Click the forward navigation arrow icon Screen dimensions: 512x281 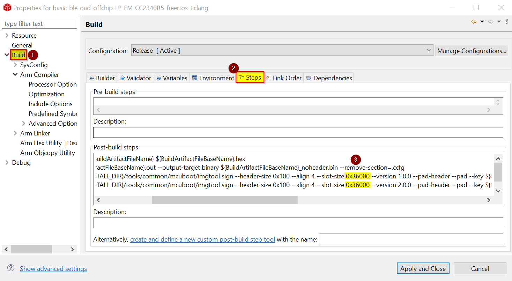[490, 22]
